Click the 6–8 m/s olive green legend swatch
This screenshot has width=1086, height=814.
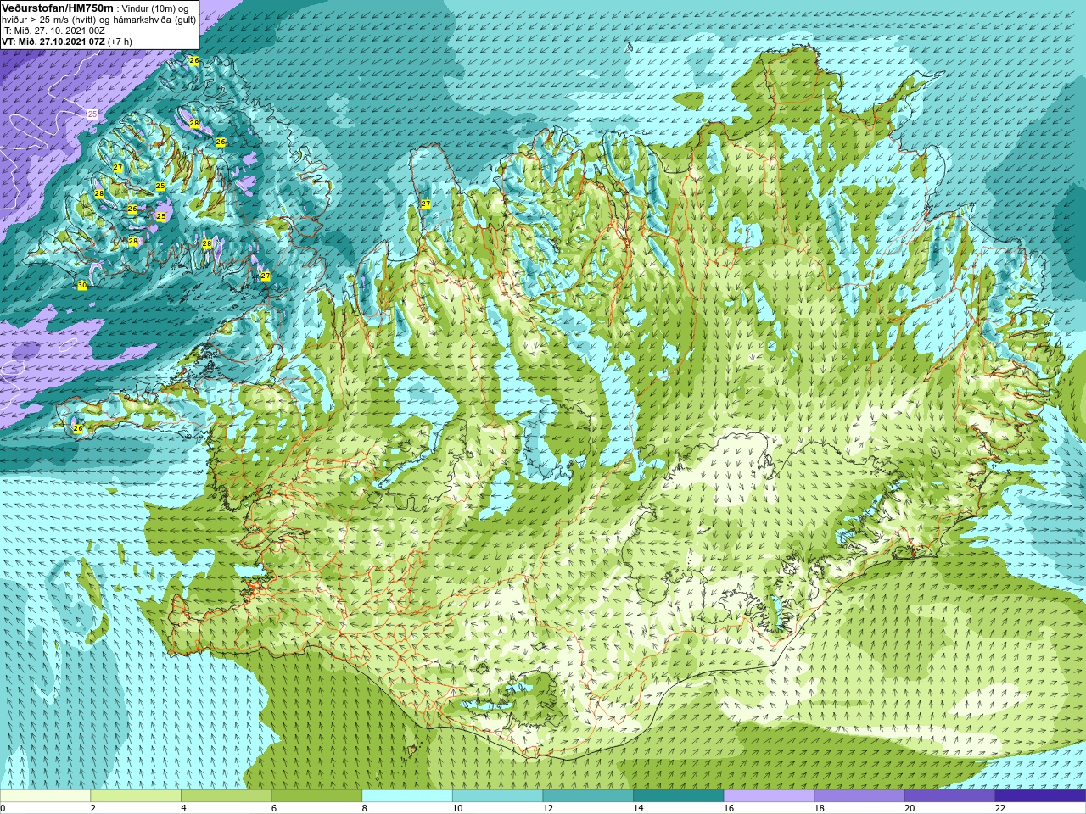316,796
